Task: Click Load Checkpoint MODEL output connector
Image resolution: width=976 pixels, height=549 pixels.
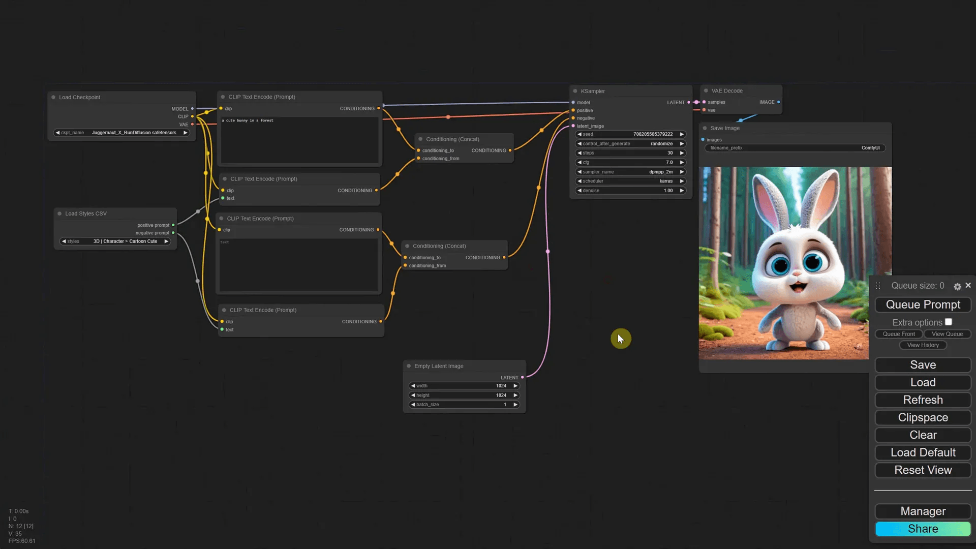Action: click(x=192, y=109)
